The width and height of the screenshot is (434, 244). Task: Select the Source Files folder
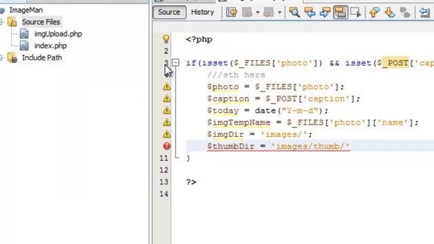(41, 22)
